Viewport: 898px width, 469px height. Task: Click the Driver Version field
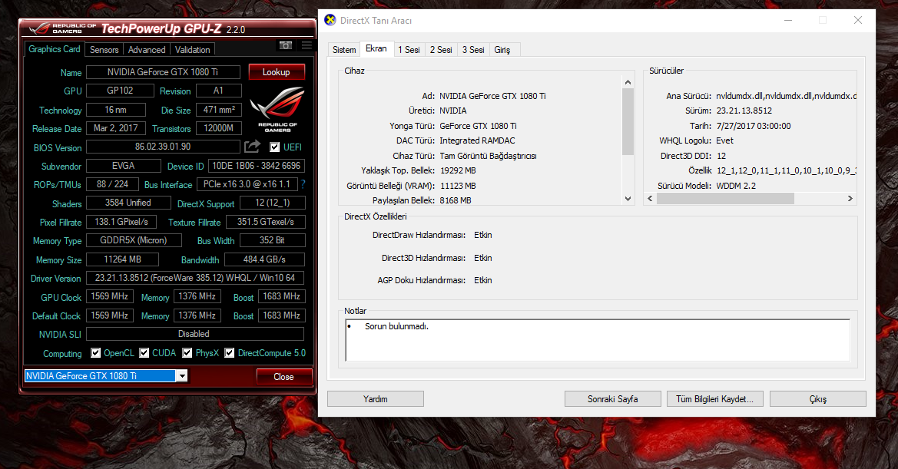[194, 277]
